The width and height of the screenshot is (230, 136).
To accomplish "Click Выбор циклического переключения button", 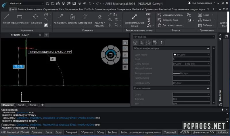I will (141, 132).
